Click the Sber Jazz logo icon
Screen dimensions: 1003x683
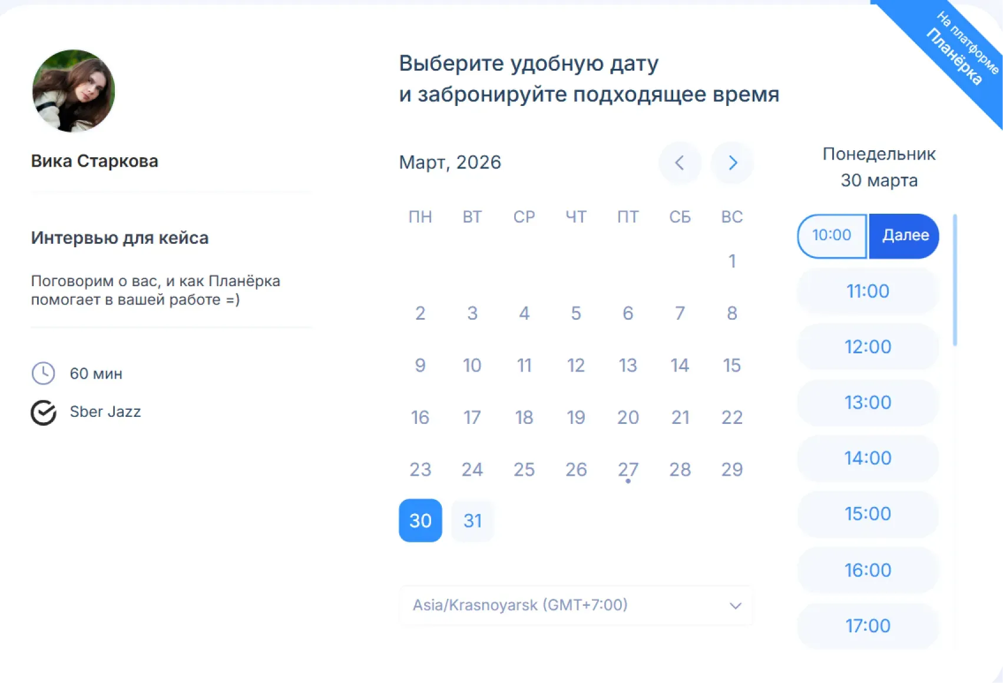pos(44,412)
